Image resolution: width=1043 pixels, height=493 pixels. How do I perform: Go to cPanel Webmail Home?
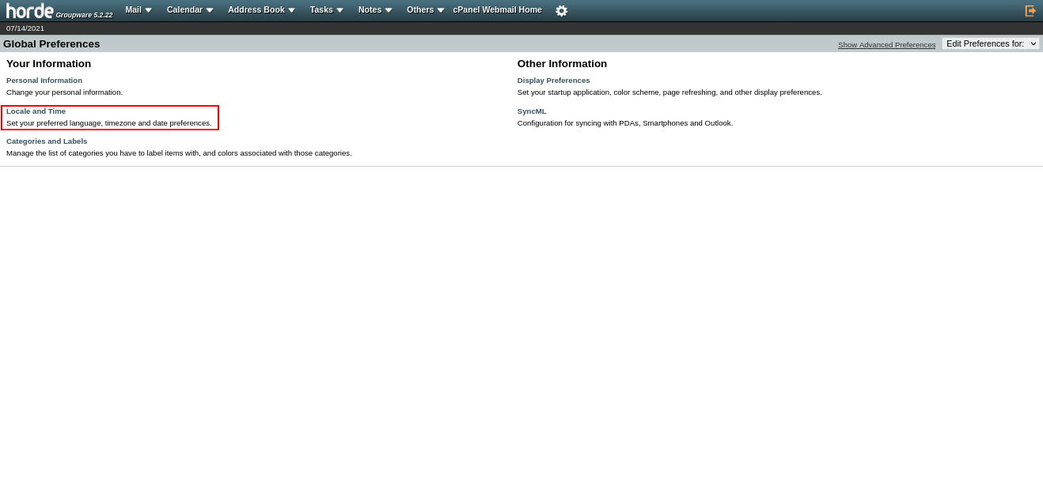(497, 9)
